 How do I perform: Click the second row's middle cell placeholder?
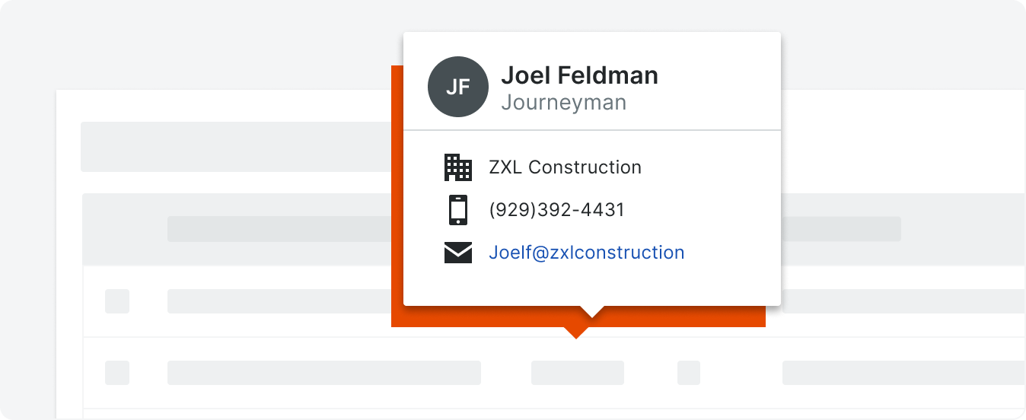tap(578, 373)
